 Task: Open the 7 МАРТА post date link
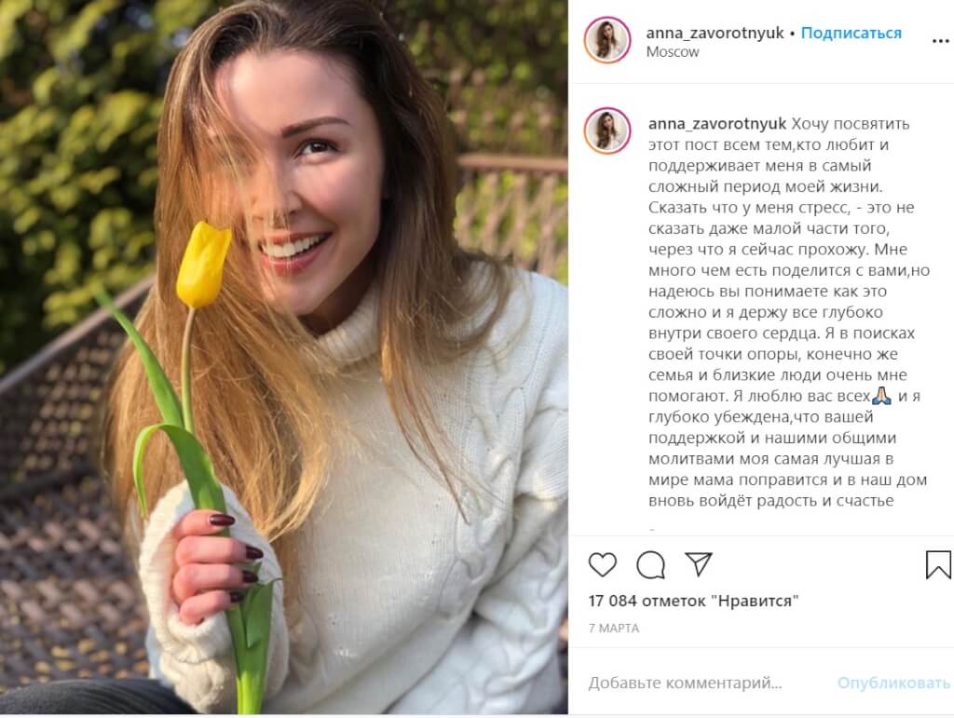click(613, 628)
